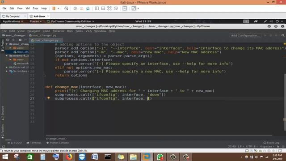Click the yellow intention lightbulb on line 27

49,98
